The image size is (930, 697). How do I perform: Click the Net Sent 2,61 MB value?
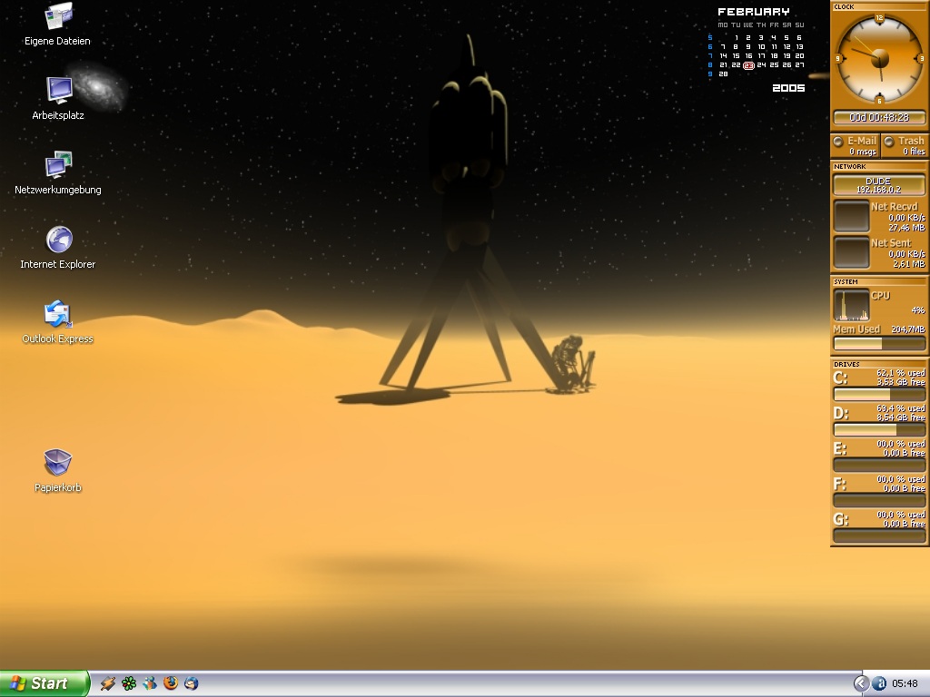tap(908, 264)
